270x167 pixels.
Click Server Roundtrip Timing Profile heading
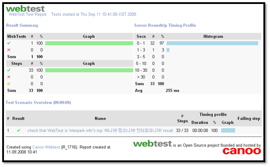click(x=165, y=25)
